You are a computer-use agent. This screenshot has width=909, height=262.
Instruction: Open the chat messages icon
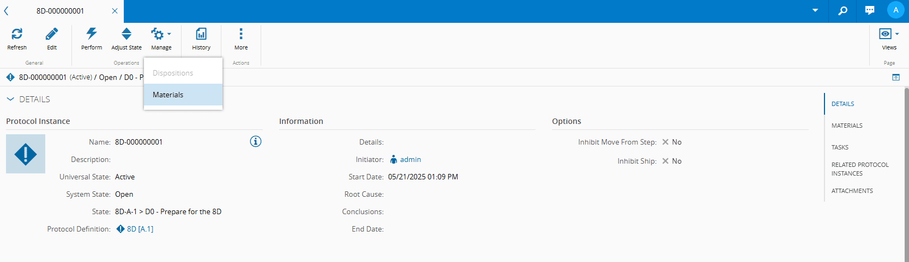(x=870, y=10)
